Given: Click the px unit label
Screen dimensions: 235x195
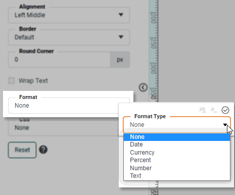Looking at the screenshot, I should point(120,60).
